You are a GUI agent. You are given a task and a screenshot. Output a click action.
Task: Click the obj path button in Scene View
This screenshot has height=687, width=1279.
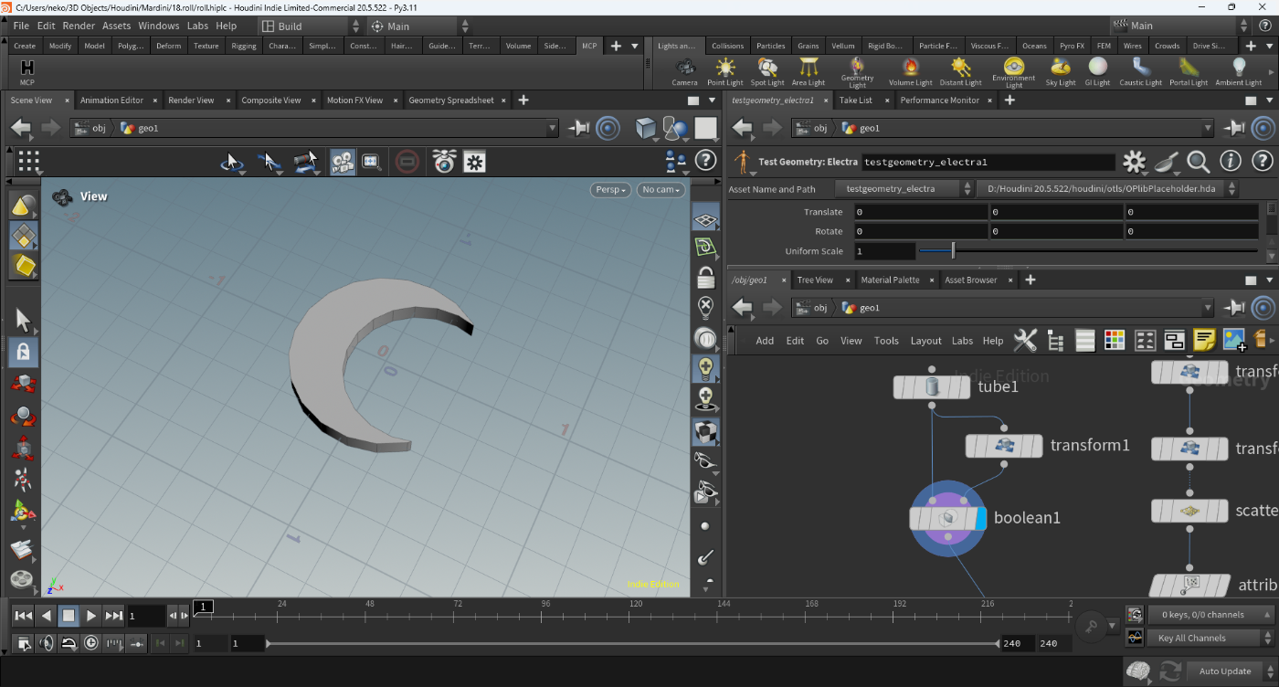90,129
